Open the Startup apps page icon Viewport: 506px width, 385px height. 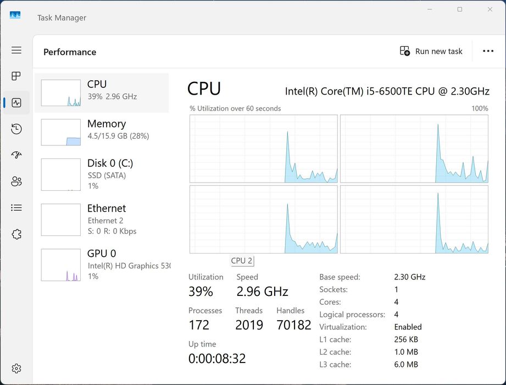click(x=16, y=155)
